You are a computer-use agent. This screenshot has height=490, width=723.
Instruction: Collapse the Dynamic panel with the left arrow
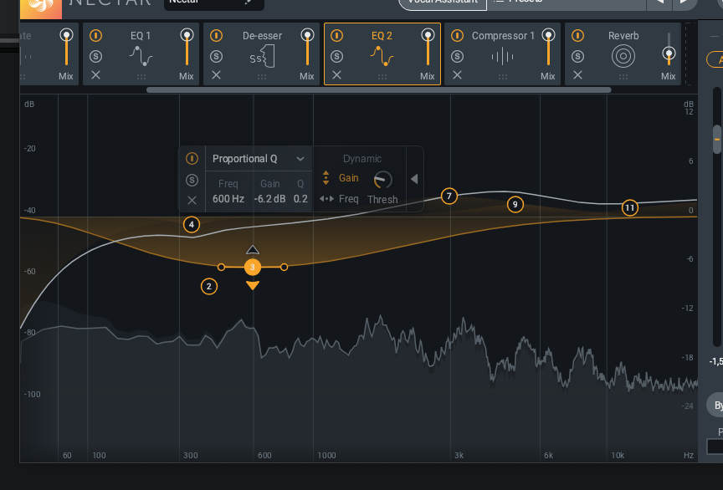[413, 178]
